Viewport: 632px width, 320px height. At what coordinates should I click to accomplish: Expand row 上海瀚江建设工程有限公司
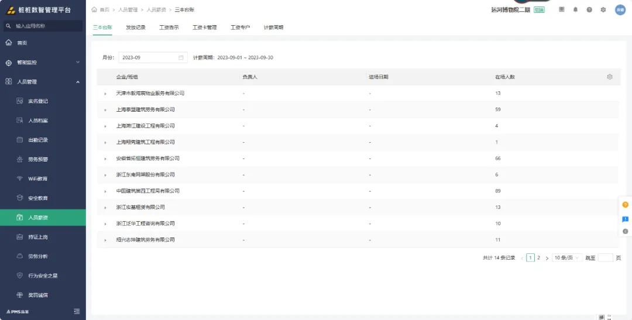(105, 126)
